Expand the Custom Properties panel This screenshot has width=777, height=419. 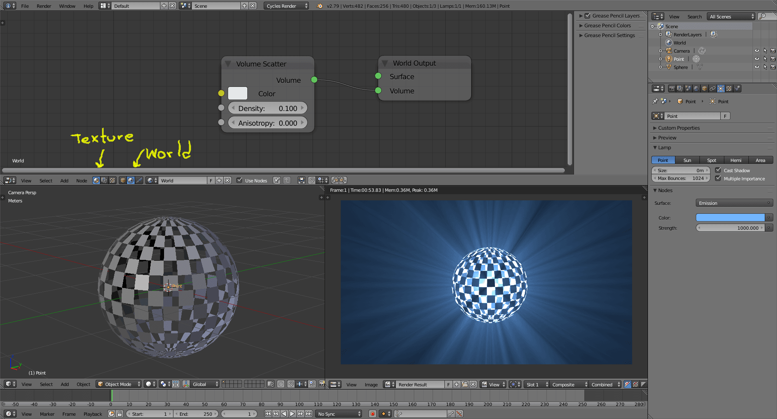(x=679, y=128)
